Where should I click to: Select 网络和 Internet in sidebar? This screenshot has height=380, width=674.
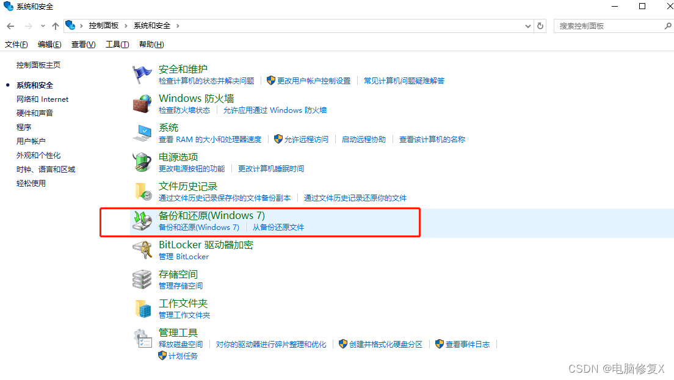coord(43,99)
